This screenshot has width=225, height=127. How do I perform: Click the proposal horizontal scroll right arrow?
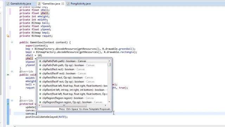[105, 105]
